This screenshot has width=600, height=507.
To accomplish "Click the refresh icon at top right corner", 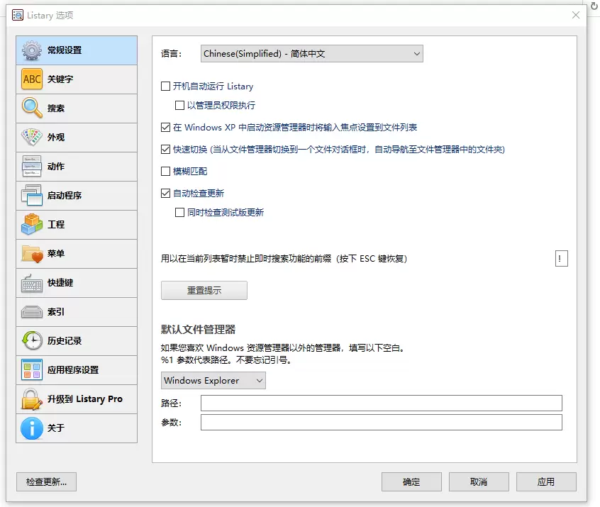I will pyautogui.click(x=594, y=6).
